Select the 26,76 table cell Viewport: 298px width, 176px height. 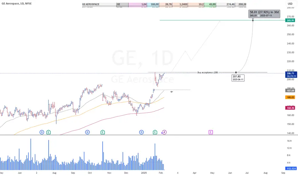click(166, 4)
